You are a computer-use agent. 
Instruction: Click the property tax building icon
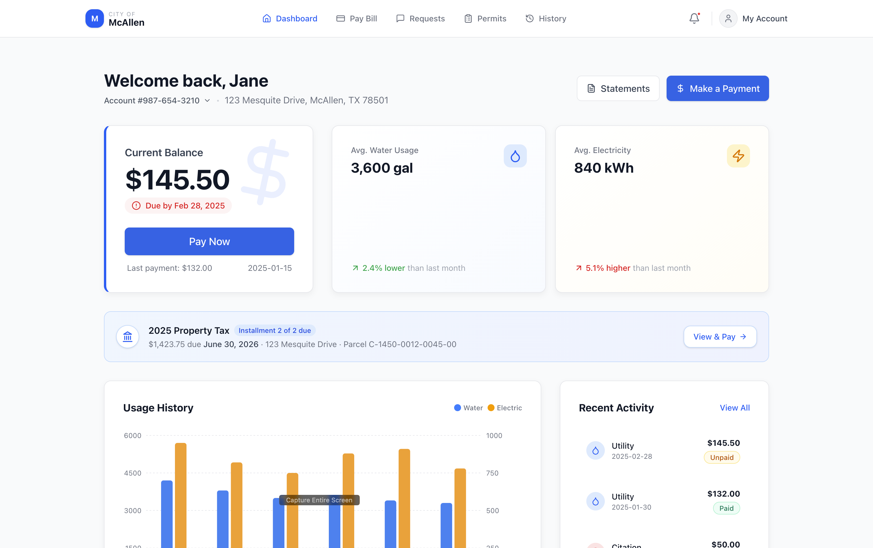coord(128,337)
